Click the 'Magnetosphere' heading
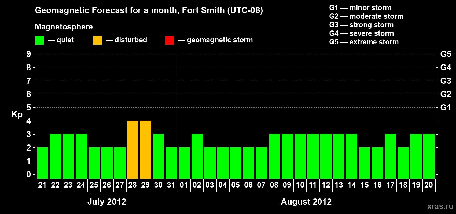This screenshot has width=456, height=214. (64, 27)
